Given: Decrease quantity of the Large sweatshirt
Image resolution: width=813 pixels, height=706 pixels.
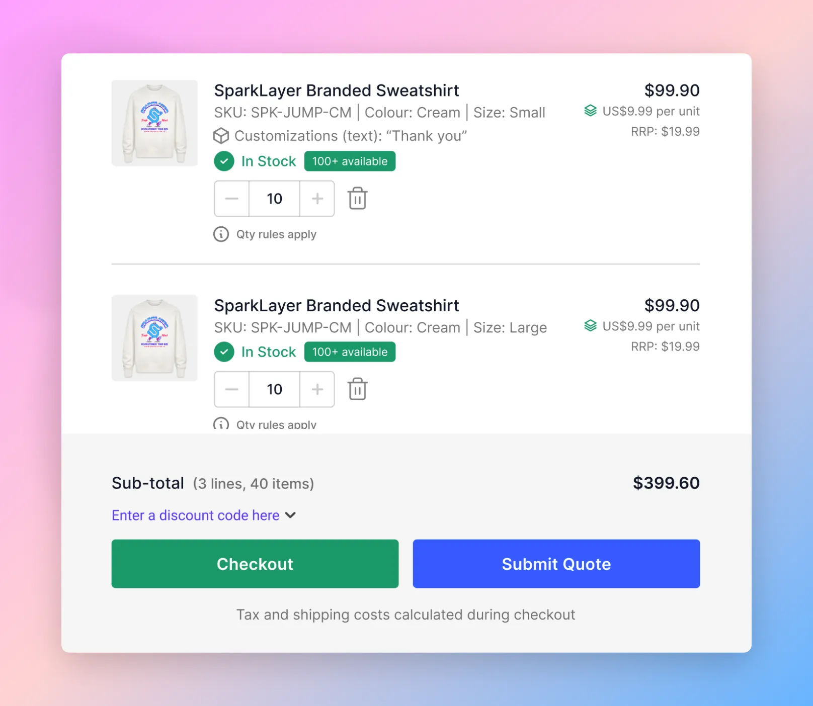Looking at the screenshot, I should click(232, 389).
